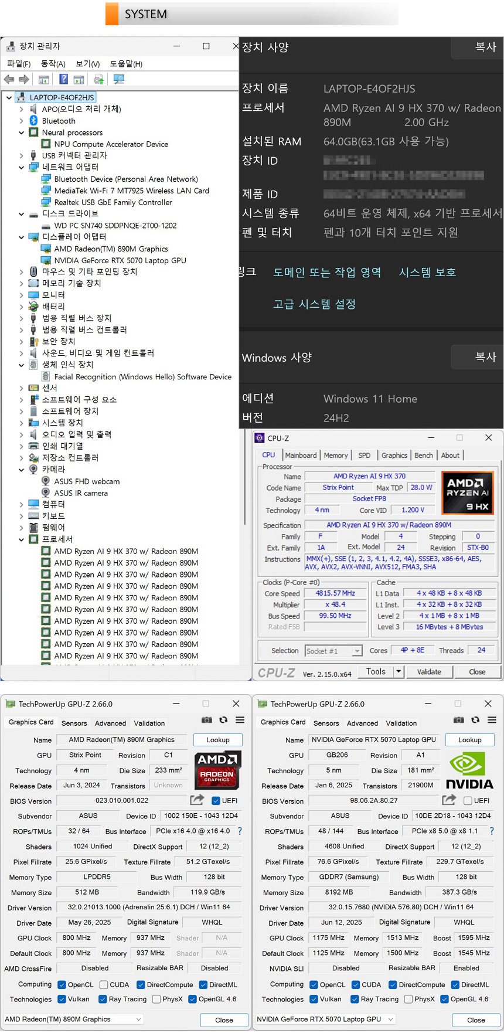The height and width of the screenshot is (1033, 504).
Task: Click the 복사 button beside 장치 사양
Action: point(478,47)
